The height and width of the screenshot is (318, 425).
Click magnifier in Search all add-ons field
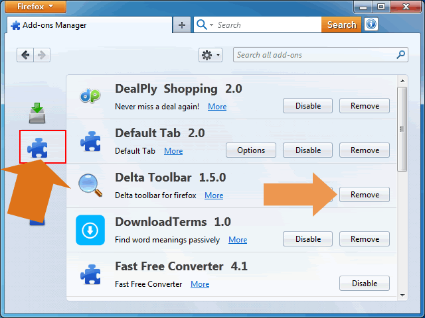[400, 54]
